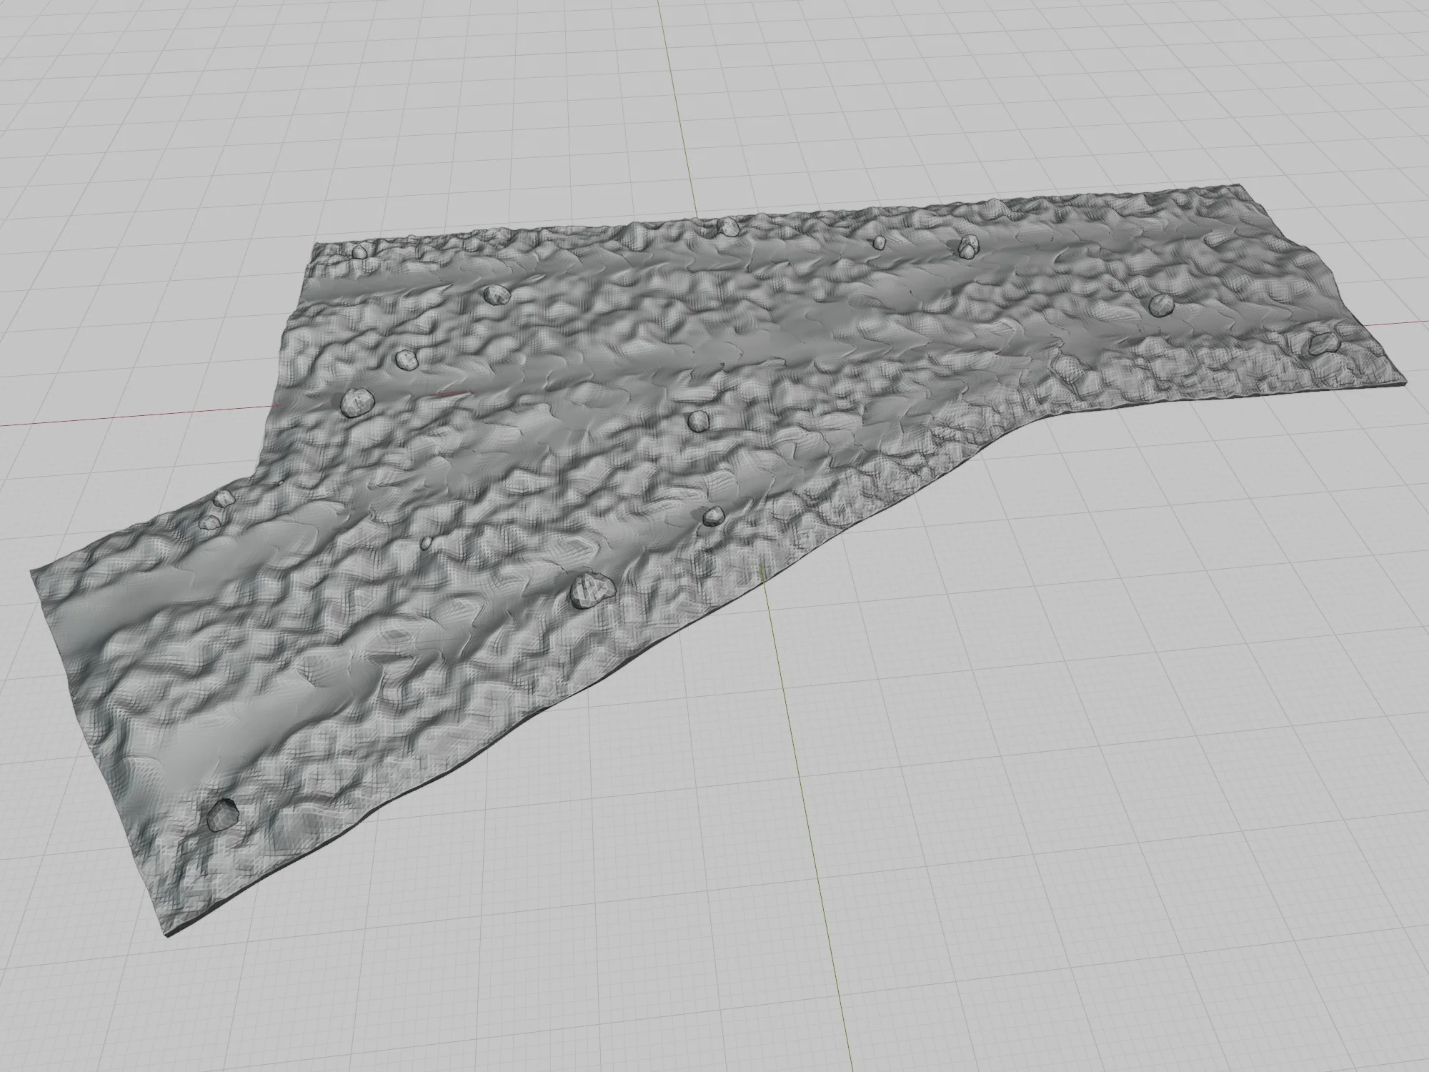Select the rock on the right-side smooth patch
Viewport: 1429px width, 1072px height.
[1161, 305]
